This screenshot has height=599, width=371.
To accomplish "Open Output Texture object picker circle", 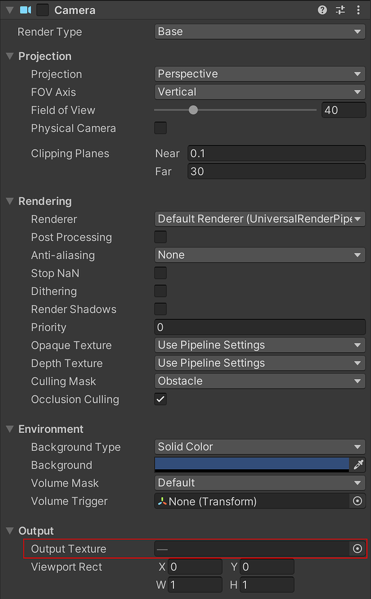I will point(358,549).
